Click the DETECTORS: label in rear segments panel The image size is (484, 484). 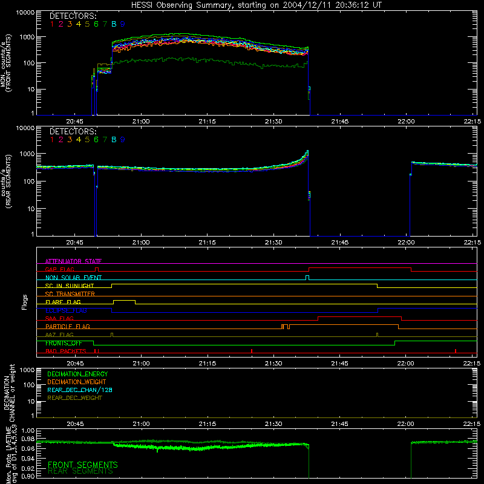(73, 131)
